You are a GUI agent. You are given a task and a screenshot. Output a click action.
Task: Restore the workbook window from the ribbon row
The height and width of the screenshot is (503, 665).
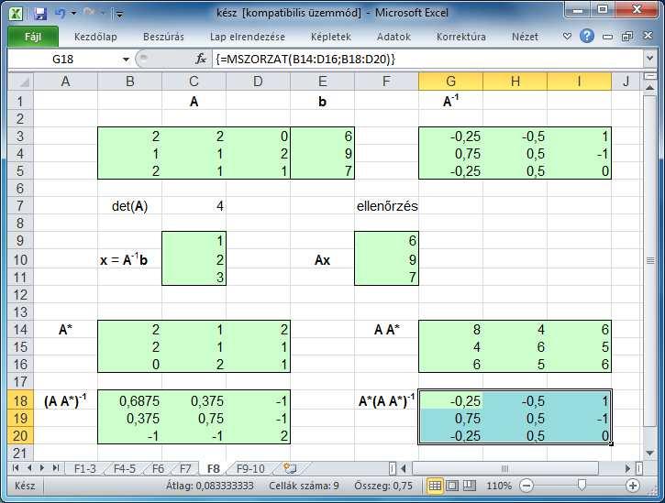pos(627,37)
